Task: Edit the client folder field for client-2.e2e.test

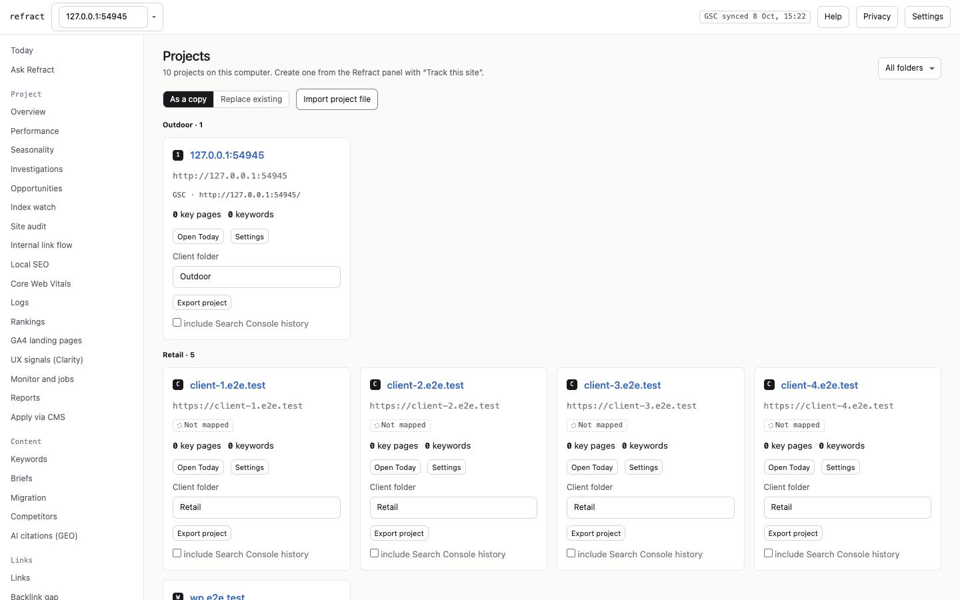Action: (453, 507)
